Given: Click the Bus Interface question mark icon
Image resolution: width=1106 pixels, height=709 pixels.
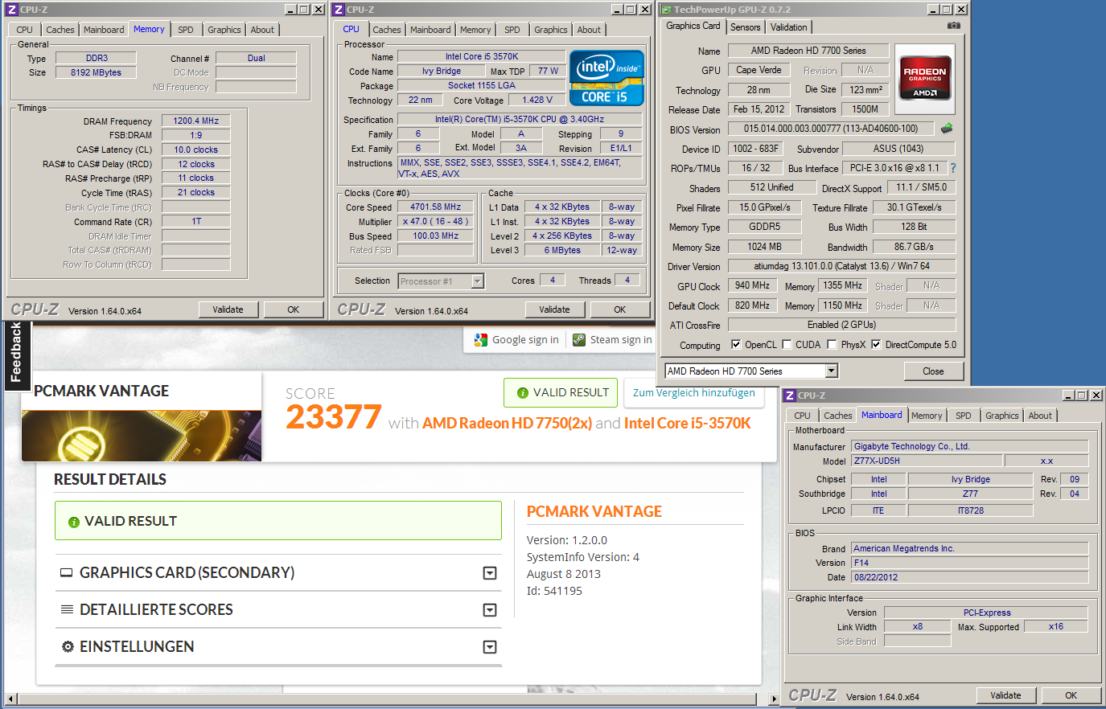Looking at the screenshot, I should (953, 168).
